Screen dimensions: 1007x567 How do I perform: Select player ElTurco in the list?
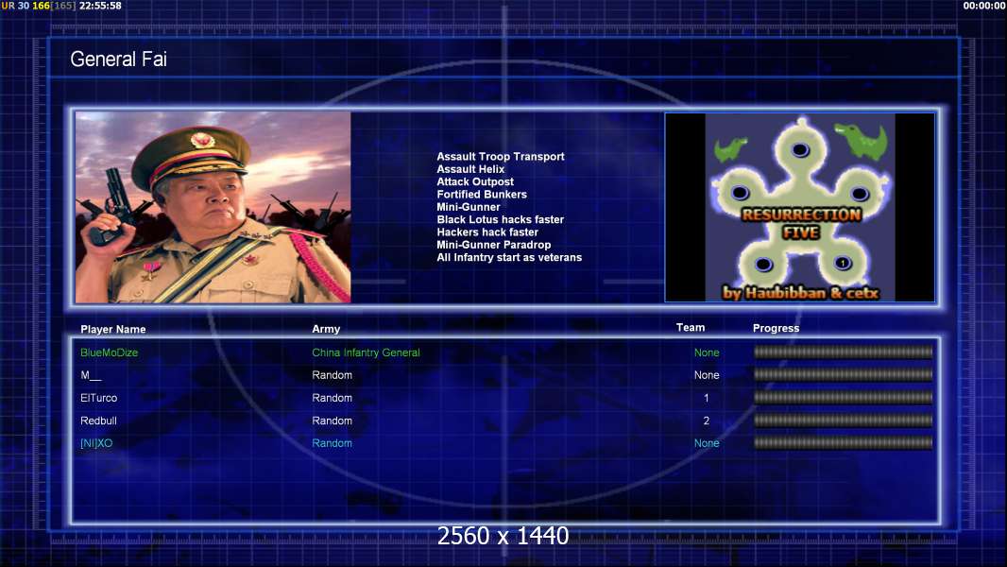click(x=98, y=398)
